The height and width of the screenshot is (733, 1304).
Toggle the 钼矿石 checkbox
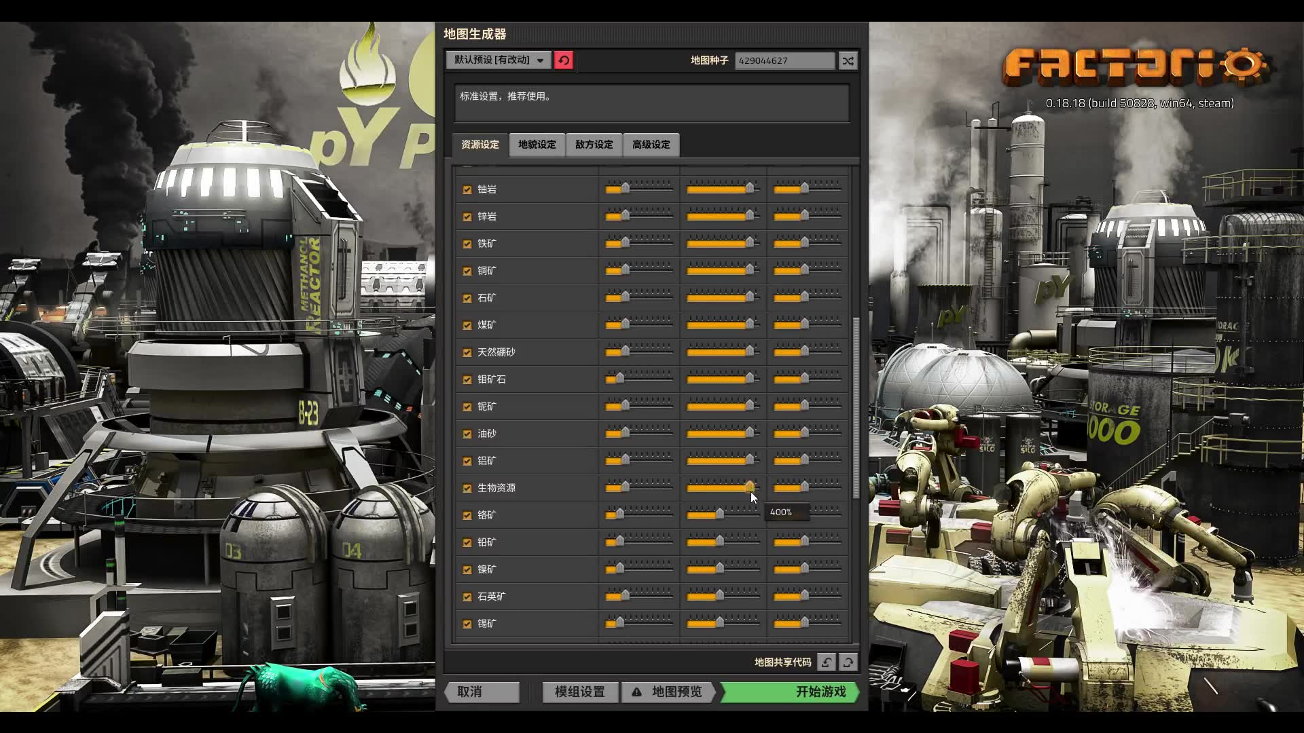(x=467, y=380)
